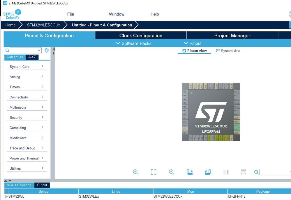
Task: Zoom out of the chip pinout
Action: [x=172, y=172]
